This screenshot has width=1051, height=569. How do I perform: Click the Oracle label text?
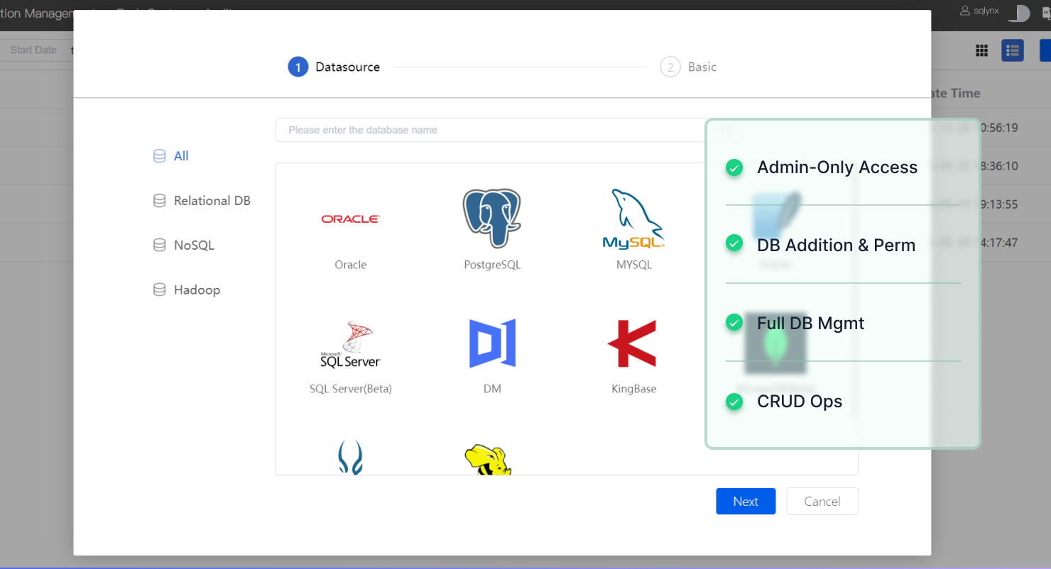[x=351, y=265]
